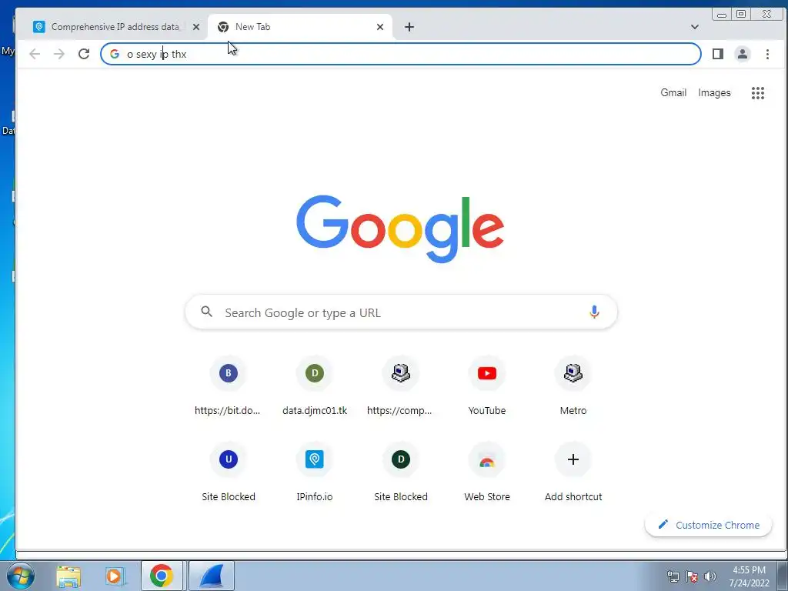Open a new tab with plus button
Screen dimensions: 788x591
(409, 27)
